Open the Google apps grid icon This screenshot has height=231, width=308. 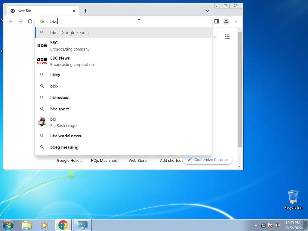[227, 36]
